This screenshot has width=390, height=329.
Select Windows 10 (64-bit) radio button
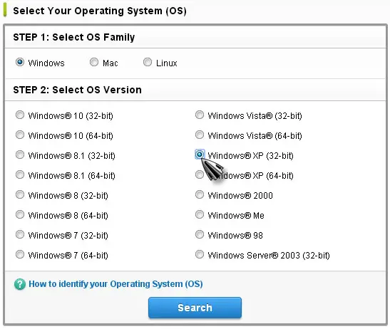(x=20, y=135)
